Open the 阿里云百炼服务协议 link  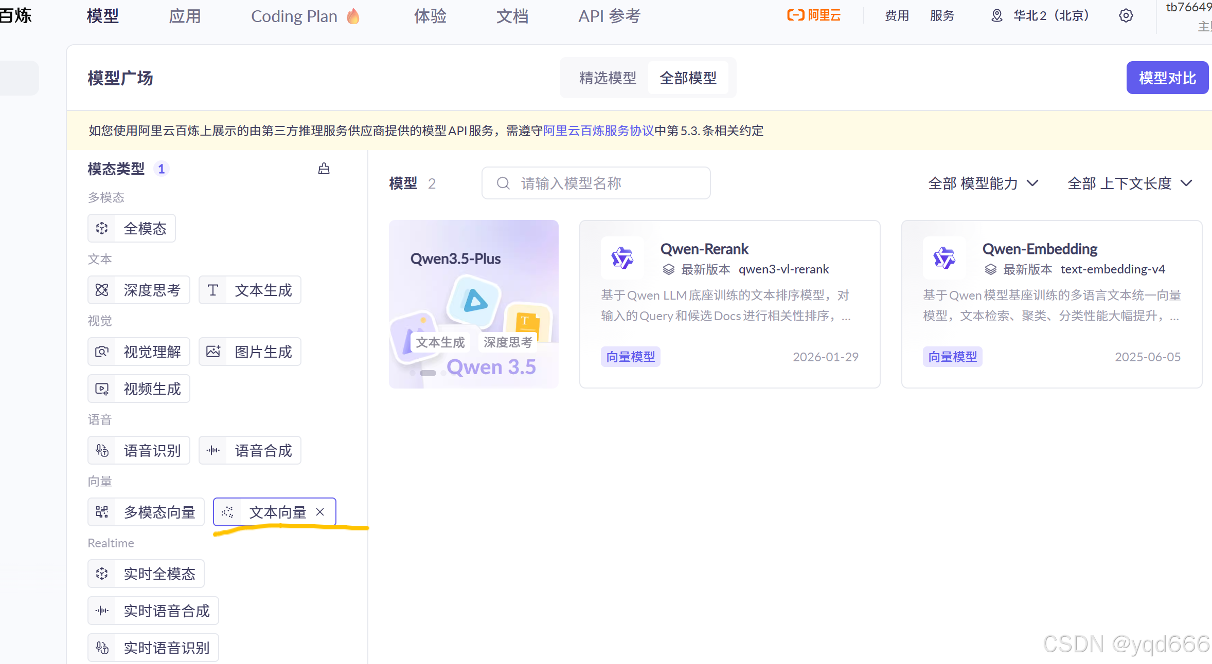[x=599, y=131]
